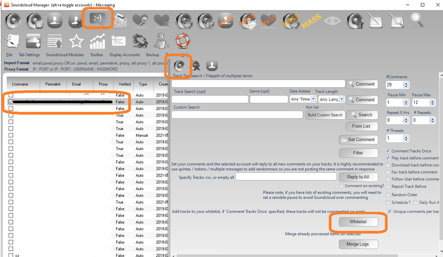Click the eye view icon in toolbar
Image resolution: width=443 pixels, height=257 pixels.
pos(333,21)
